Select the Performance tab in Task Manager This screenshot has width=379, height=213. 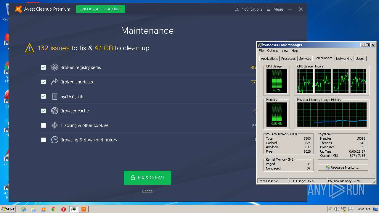click(324, 58)
